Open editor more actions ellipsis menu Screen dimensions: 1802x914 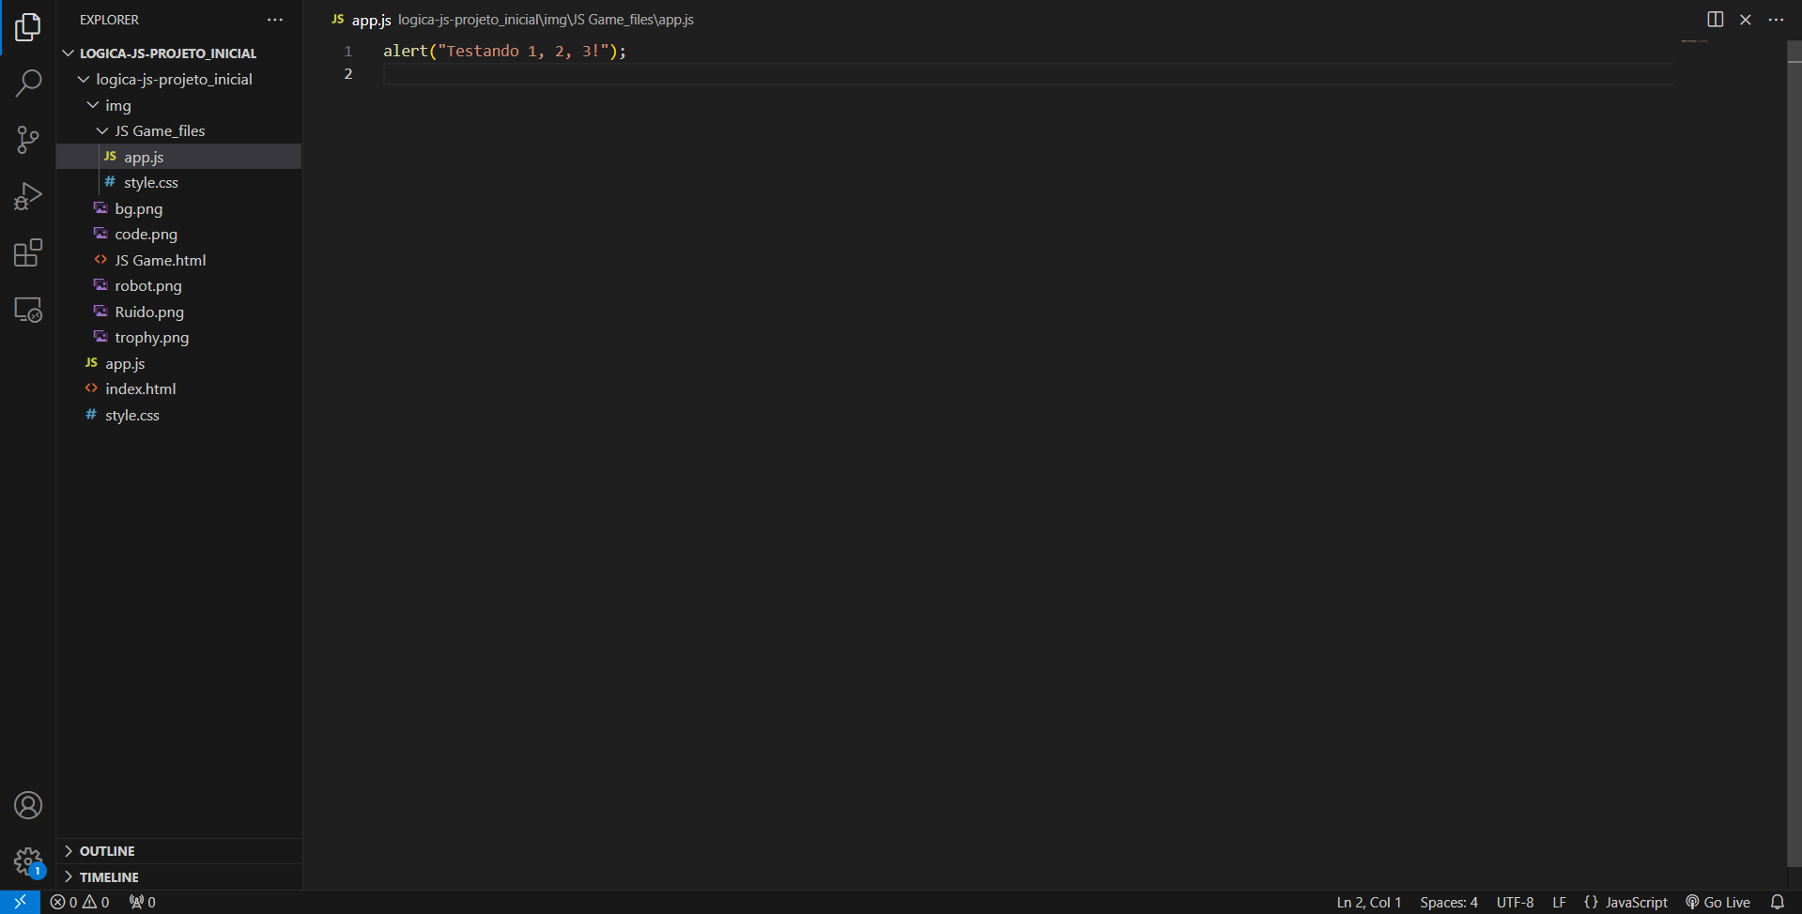(x=1776, y=20)
